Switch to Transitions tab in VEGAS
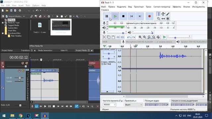Viewport: 212px width, 119px height. pyautogui.click(x=25, y=51)
